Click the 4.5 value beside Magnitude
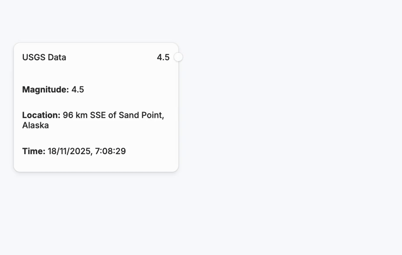The height and width of the screenshot is (255, 402). click(x=78, y=90)
